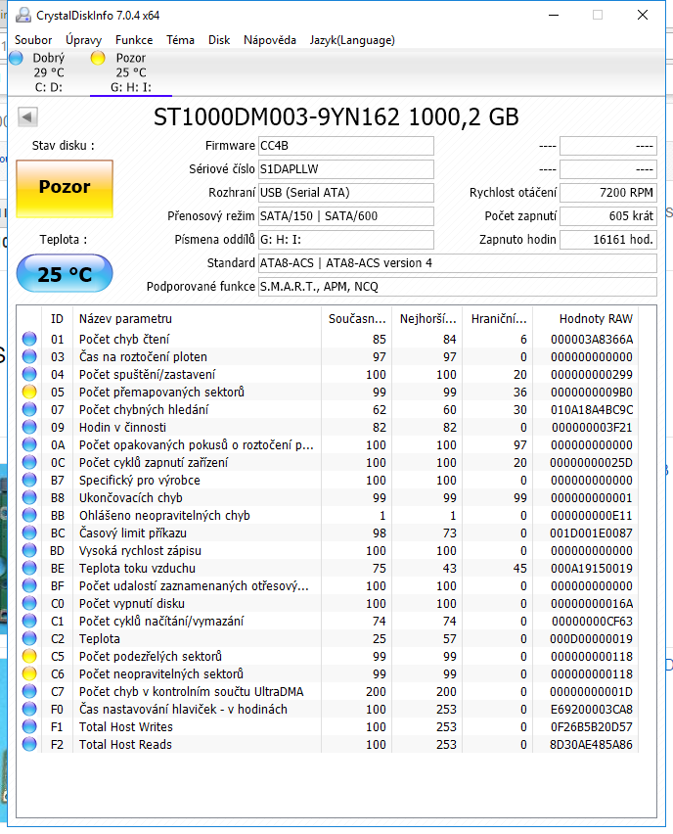
Task: Click status orb for ID C2 Teplota row
Action: click(29, 638)
